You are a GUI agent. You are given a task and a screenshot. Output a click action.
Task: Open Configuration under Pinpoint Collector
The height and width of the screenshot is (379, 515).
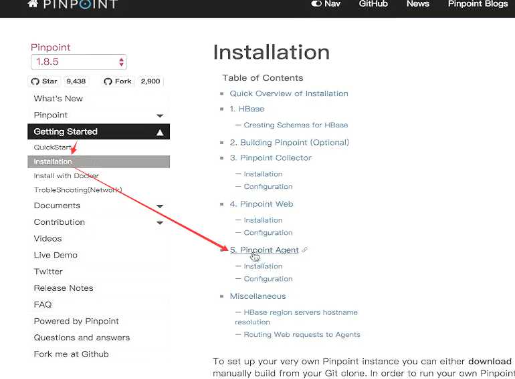coord(268,187)
